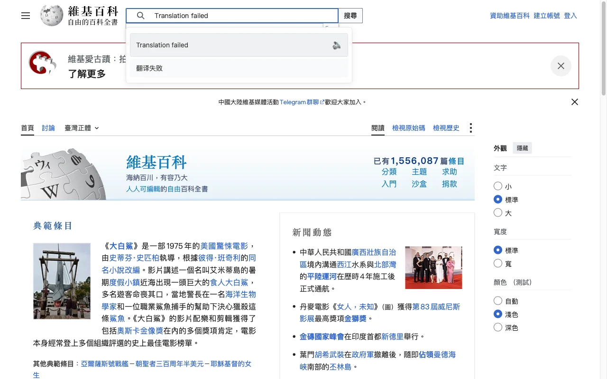Open the 平陸運河 news link
The width and height of the screenshot is (607, 379).
pyautogui.click(x=322, y=276)
